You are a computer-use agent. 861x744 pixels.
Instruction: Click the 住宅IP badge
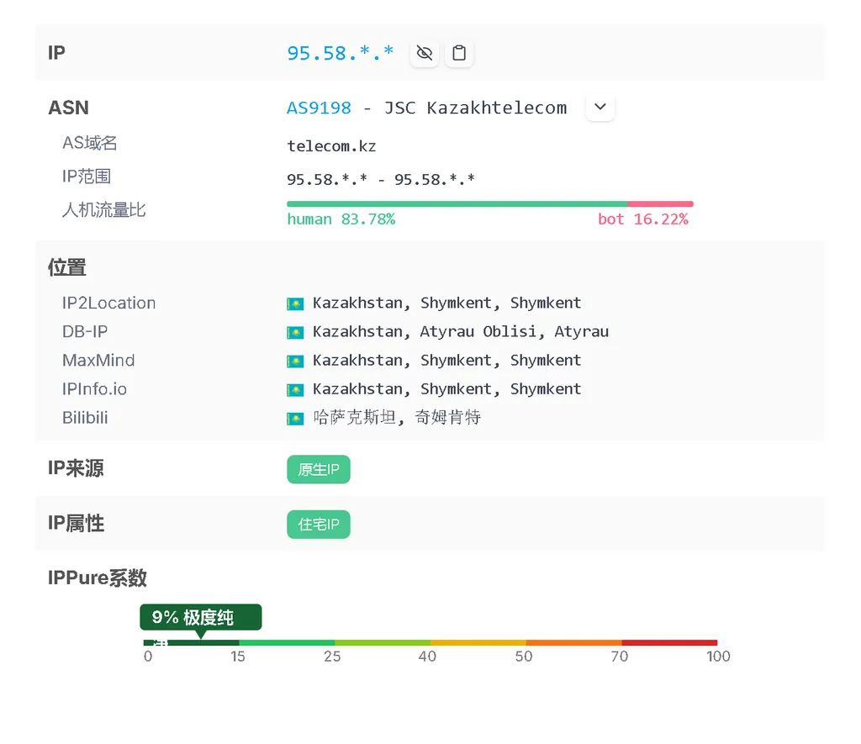click(318, 524)
